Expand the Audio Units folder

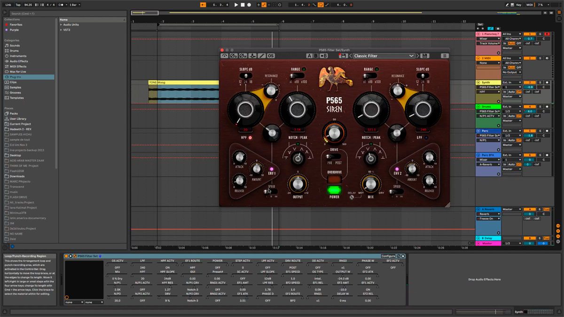(x=61, y=24)
